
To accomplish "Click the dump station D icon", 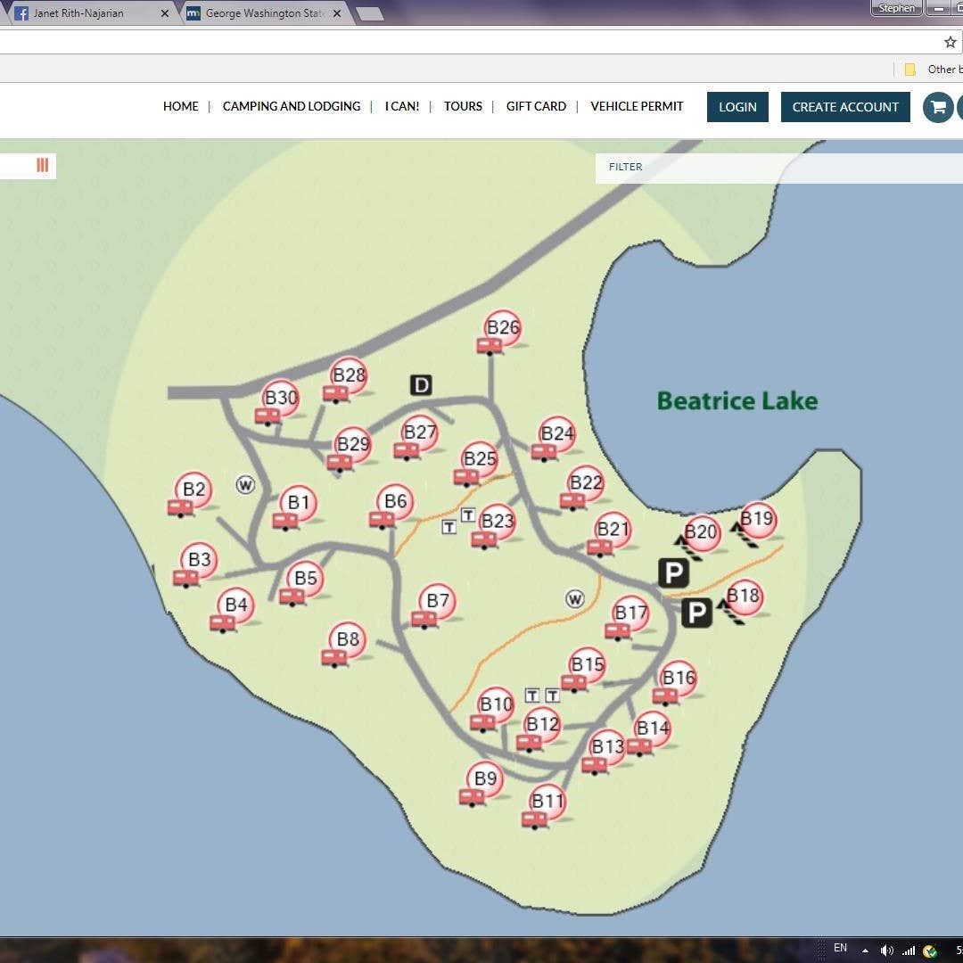I will click(421, 385).
